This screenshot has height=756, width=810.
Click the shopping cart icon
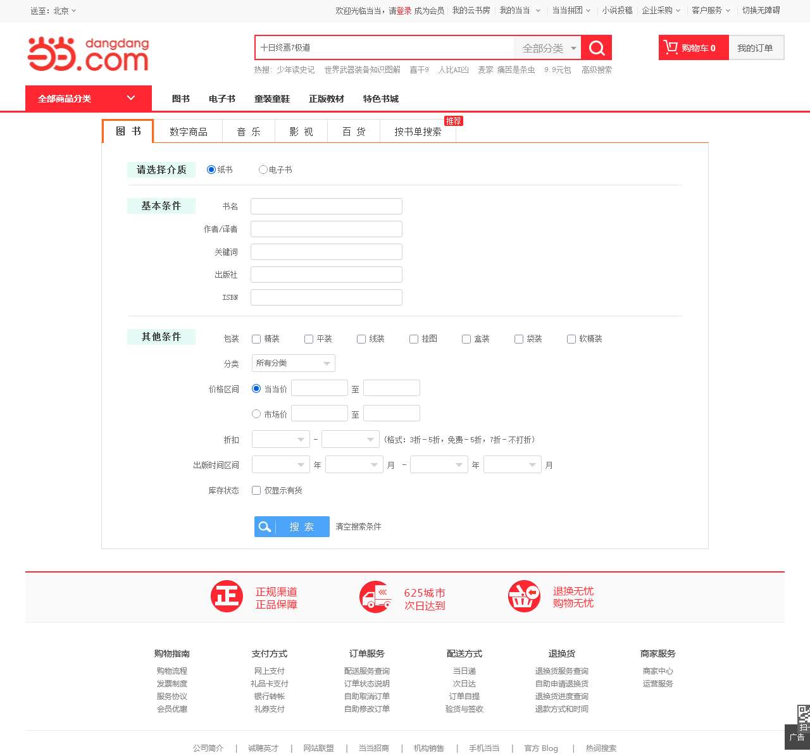(x=671, y=47)
